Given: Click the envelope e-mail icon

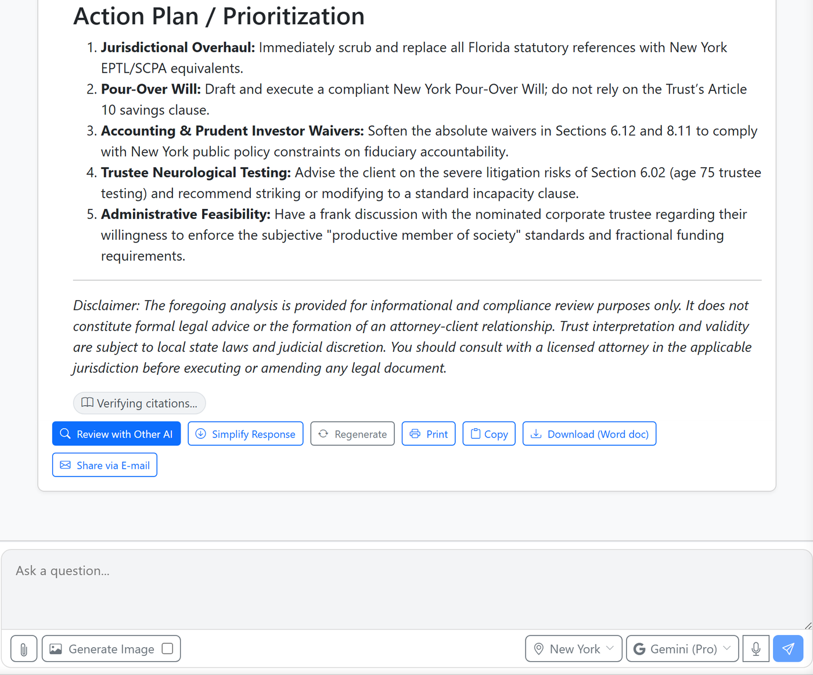Looking at the screenshot, I should click(x=66, y=465).
